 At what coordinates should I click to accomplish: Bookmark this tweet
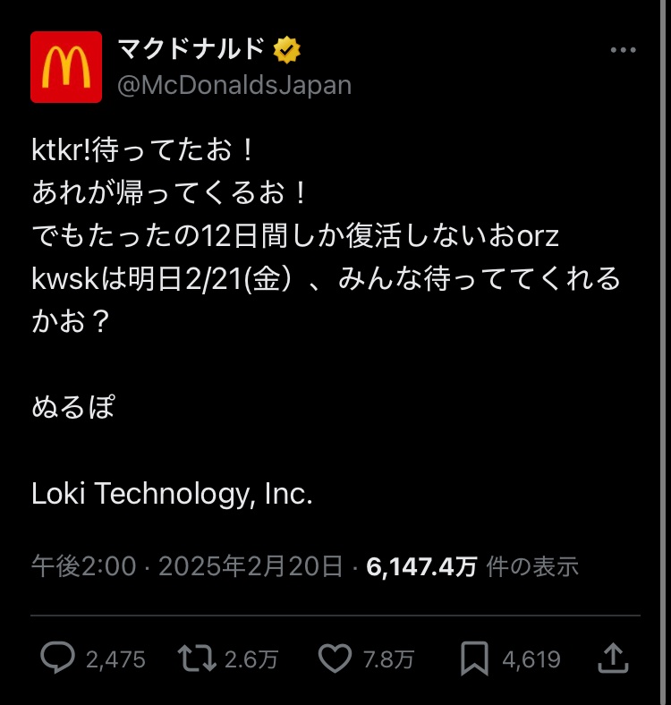(474, 658)
